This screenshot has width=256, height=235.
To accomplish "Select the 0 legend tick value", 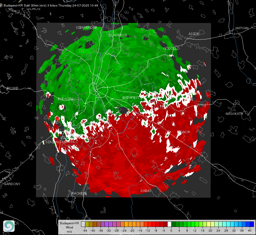I will (171, 231).
